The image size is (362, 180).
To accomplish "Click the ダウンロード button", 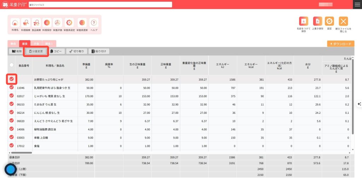I will [340, 44].
